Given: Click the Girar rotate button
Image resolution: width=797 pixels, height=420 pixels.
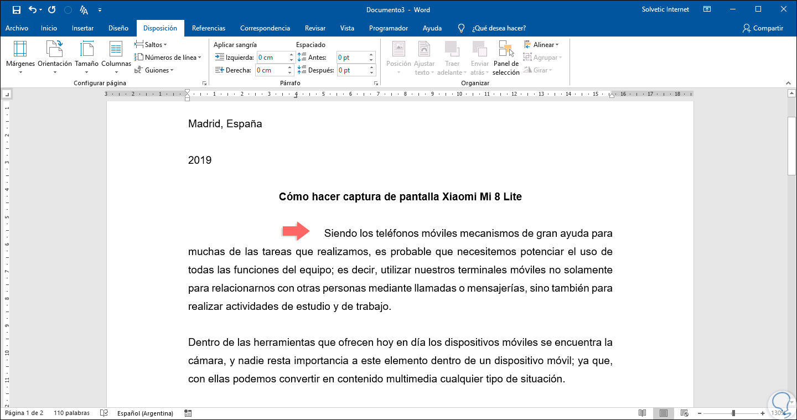Looking at the screenshot, I should click(x=537, y=70).
